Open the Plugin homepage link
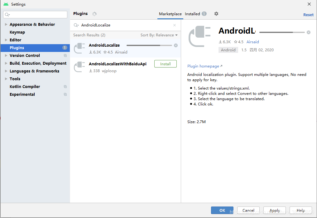Viewport: 317px width, 218px height. coord(205,66)
